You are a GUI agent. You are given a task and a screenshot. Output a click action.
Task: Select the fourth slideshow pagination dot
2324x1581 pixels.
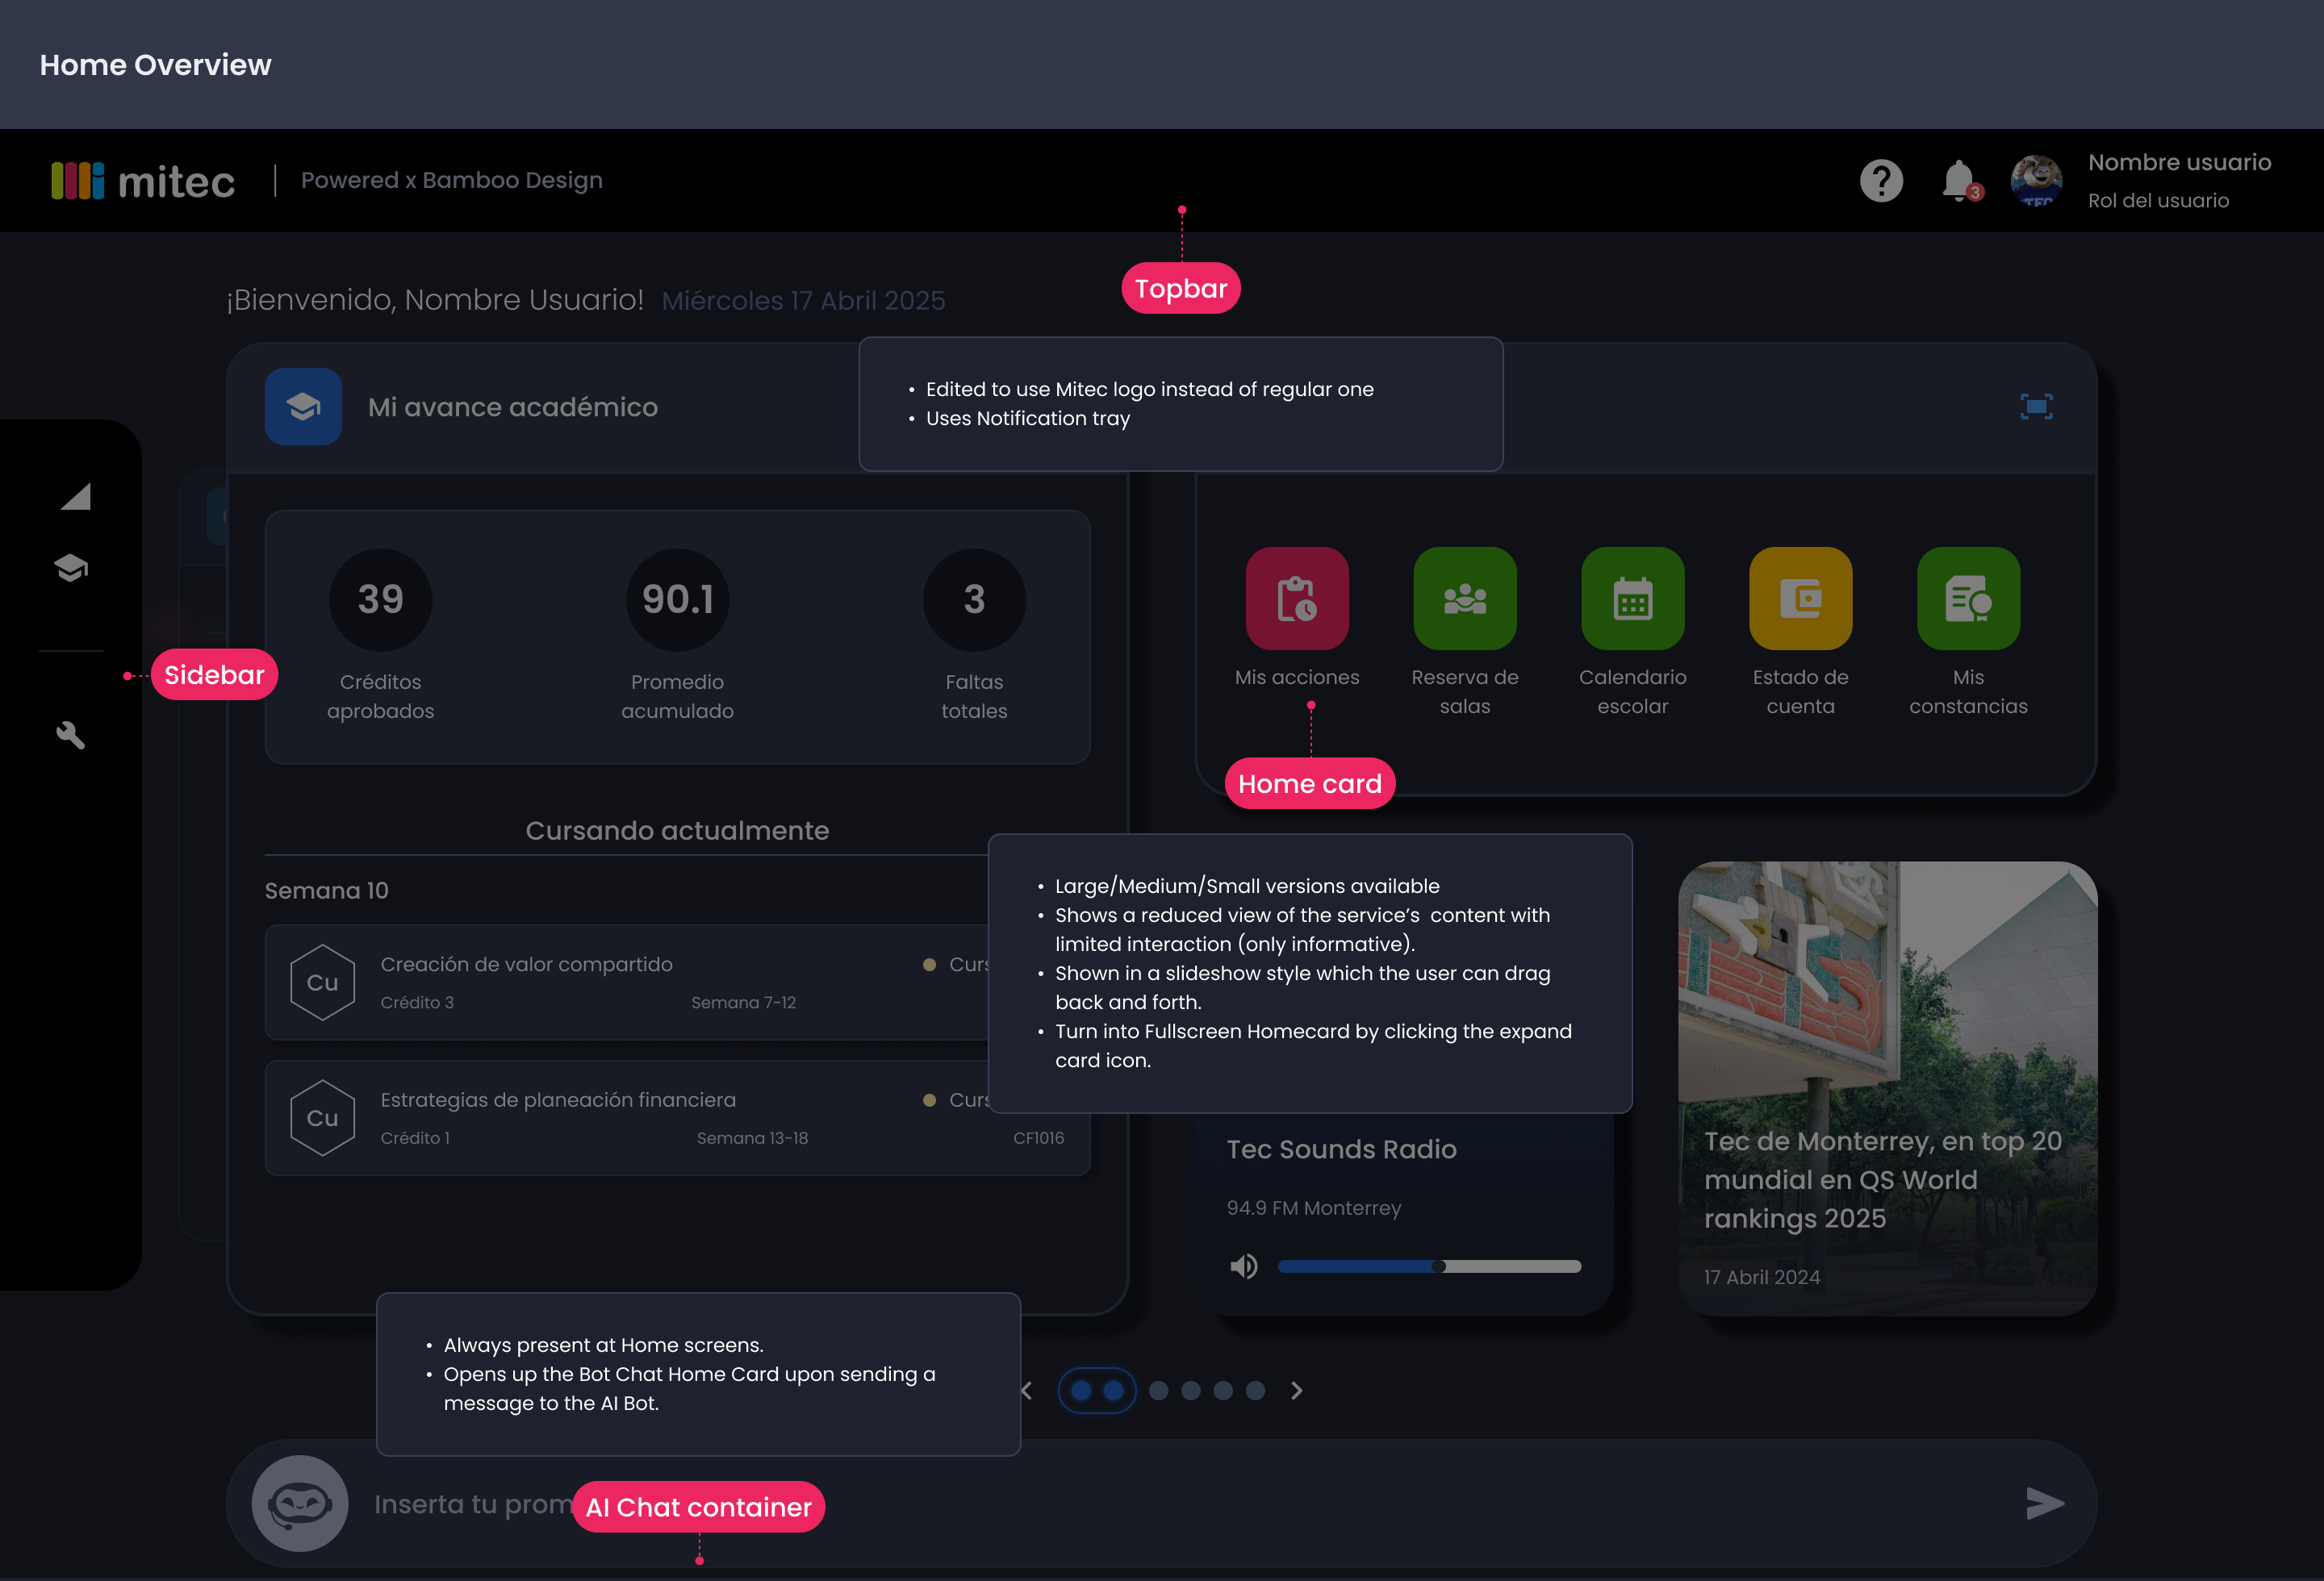click(x=1191, y=1390)
